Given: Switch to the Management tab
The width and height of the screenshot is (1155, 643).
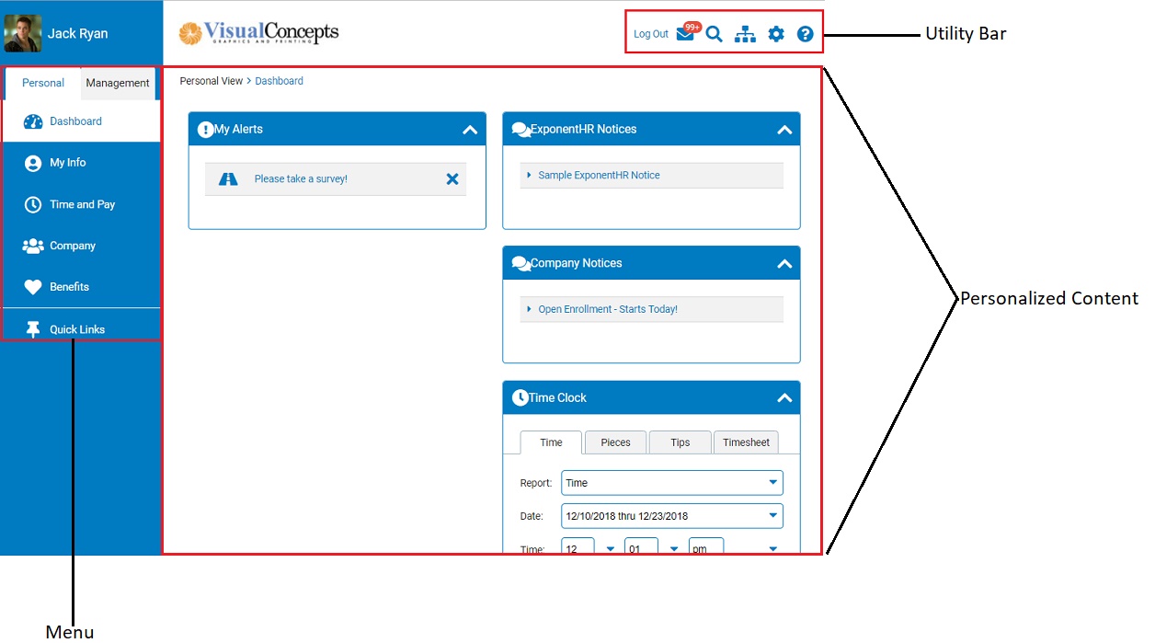Looking at the screenshot, I should (x=117, y=82).
